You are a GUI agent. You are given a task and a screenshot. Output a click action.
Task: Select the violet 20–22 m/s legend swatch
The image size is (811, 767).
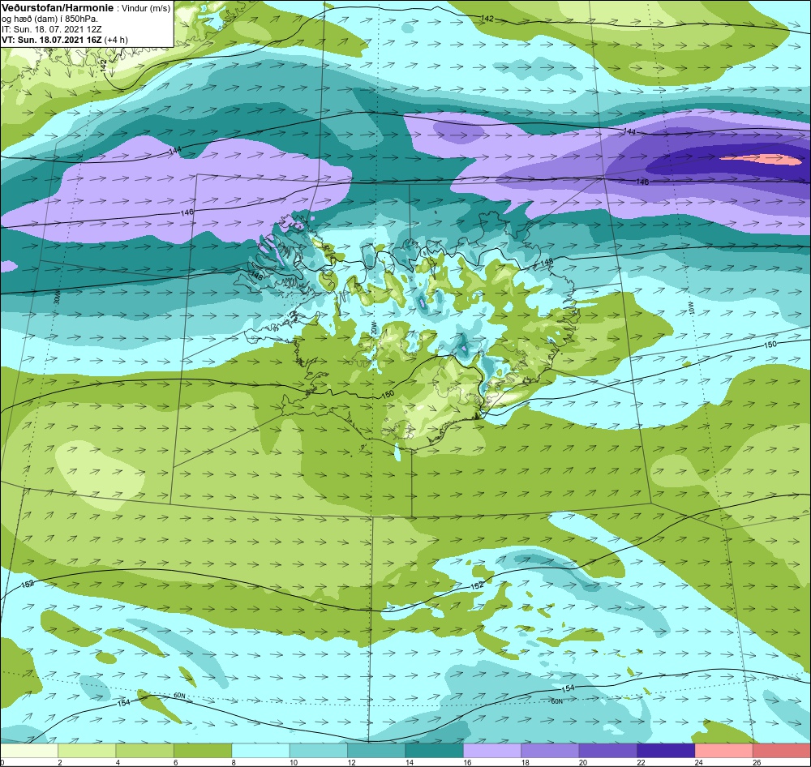coord(608,751)
